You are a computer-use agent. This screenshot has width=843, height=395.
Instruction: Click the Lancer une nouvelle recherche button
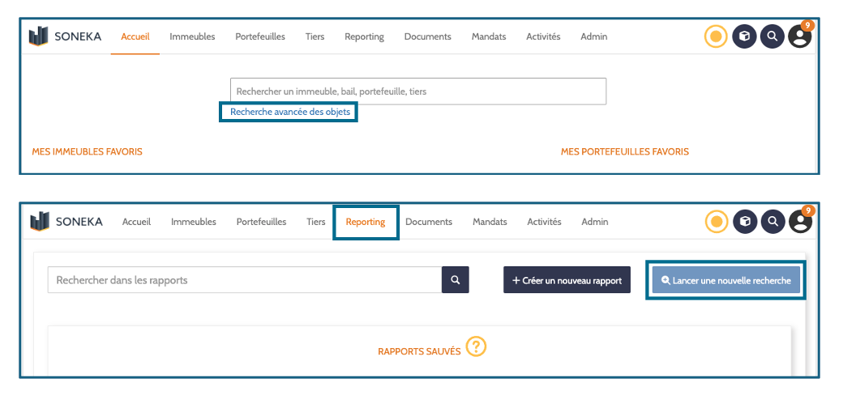coord(725,280)
